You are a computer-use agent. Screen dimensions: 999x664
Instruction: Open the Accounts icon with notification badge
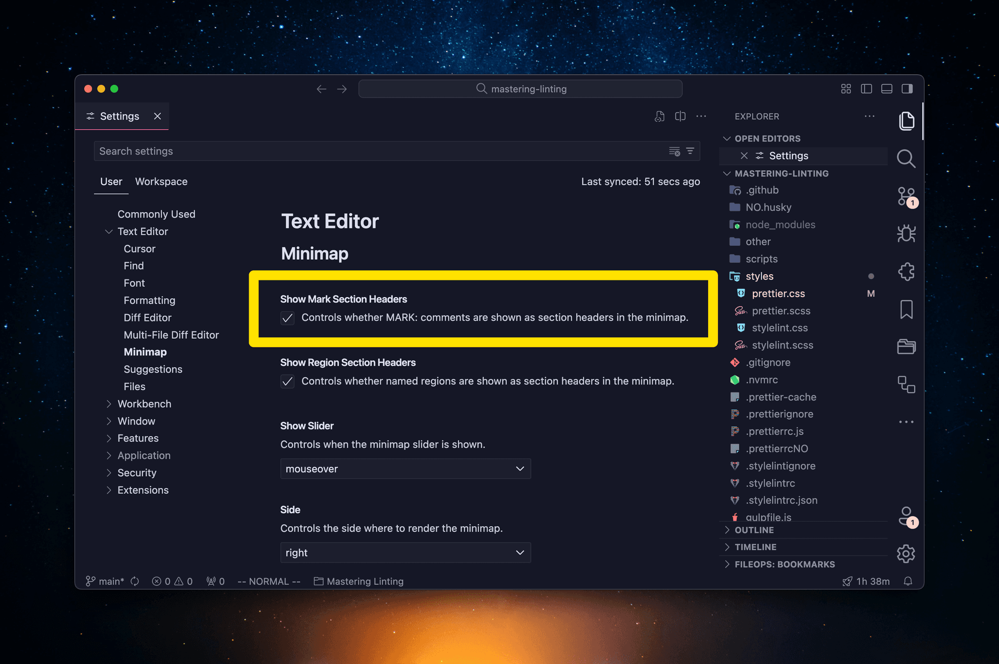pos(906,516)
